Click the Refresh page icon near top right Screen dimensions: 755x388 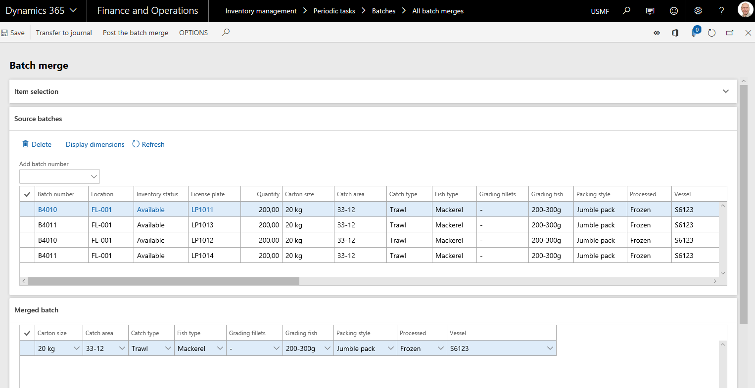click(x=711, y=33)
